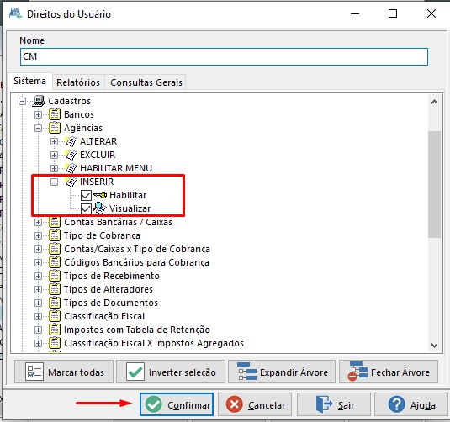Select the Classificação Fiscal X Impostos Agregados row
450x422 pixels.
[x=154, y=343]
